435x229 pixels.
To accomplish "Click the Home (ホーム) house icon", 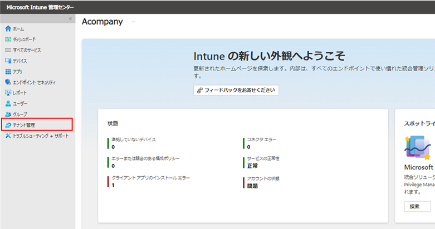I will pyautogui.click(x=8, y=28).
